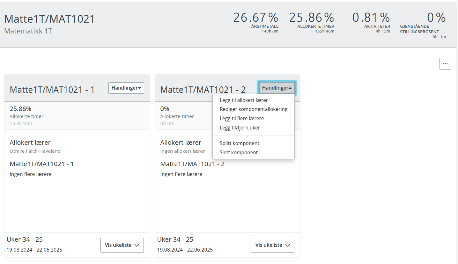This screenshot has height=264, width=458.
Task: Select Rediger komponentallokering menu entry
Action: point(254,109)
